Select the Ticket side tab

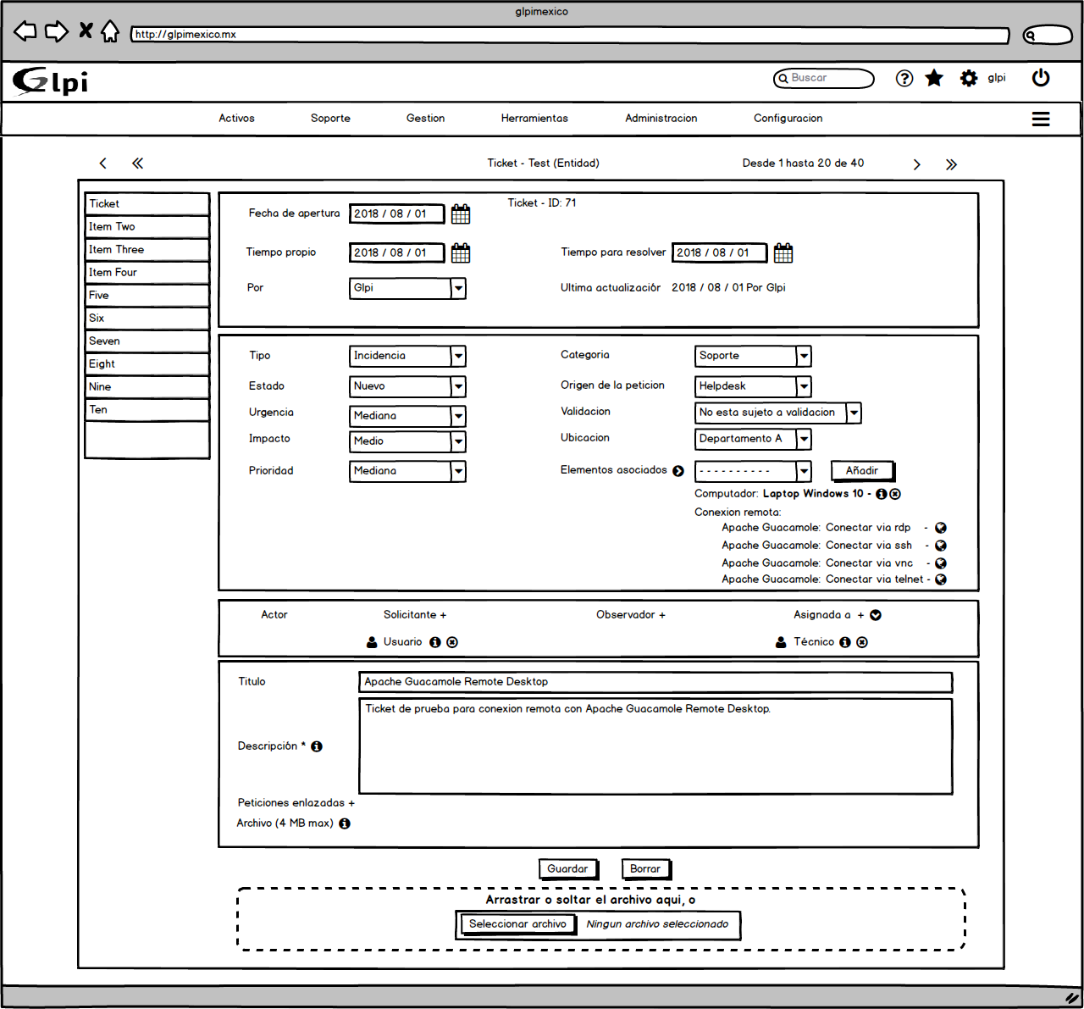pos(147,204)
